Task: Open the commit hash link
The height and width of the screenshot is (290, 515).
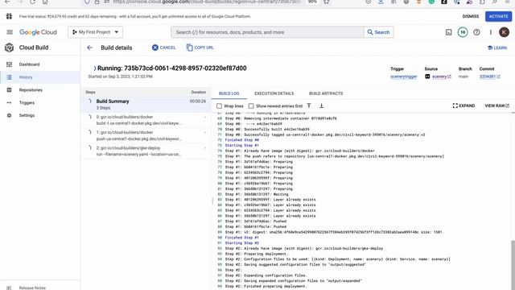Action: pyautogui.click(x=489, y=77)
